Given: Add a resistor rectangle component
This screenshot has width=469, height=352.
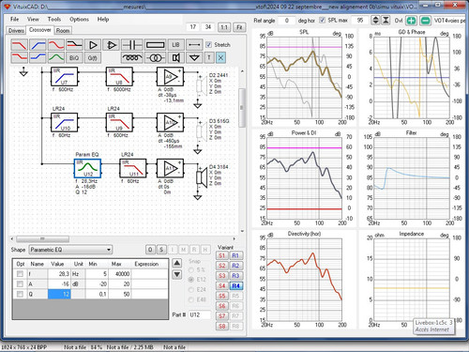Looking at the screenshot, I should pos(155,45).
